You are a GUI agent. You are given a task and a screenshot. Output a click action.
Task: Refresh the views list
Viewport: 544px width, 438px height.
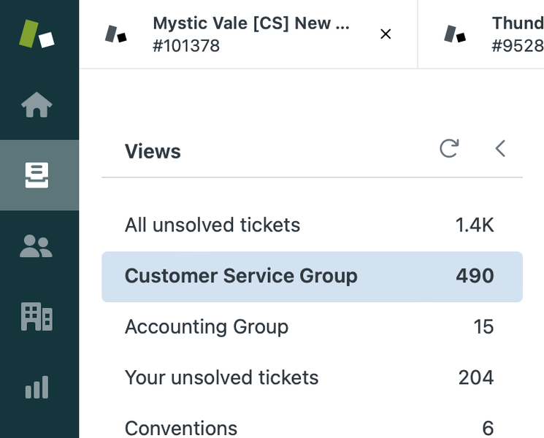[449, 148]
